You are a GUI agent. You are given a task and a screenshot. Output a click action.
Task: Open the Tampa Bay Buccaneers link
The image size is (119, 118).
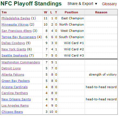click(19, 37)
